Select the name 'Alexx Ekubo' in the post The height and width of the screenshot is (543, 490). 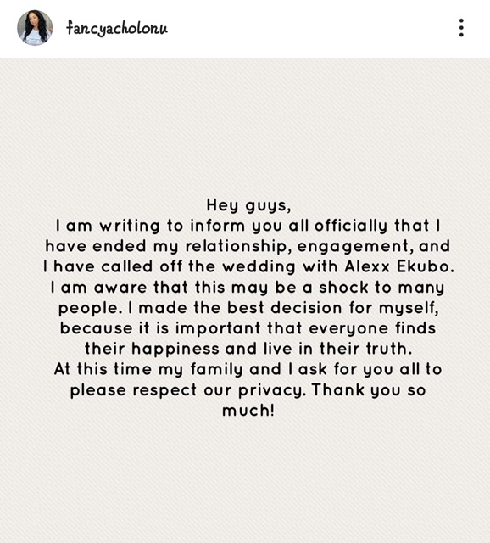399,266
